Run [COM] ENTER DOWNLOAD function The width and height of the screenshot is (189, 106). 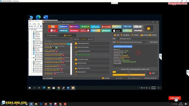(x=92, y=51)
